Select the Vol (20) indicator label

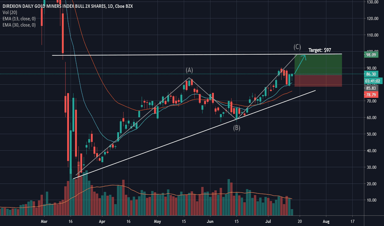pos(10,12)
